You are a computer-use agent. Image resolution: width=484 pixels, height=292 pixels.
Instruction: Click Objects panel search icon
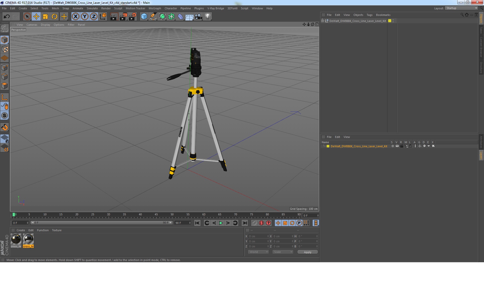(x=462, y=15)
